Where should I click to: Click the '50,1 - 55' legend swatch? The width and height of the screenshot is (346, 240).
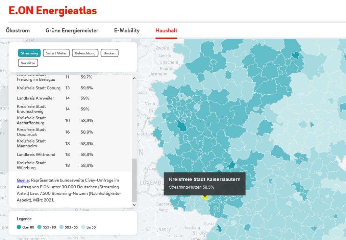pos(61,227)
